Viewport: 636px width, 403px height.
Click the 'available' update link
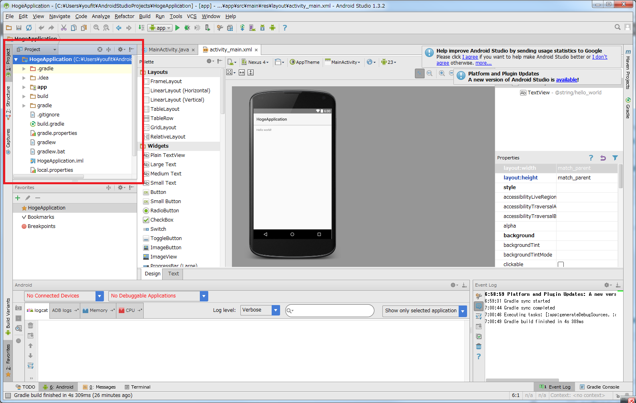pos(567,80)
